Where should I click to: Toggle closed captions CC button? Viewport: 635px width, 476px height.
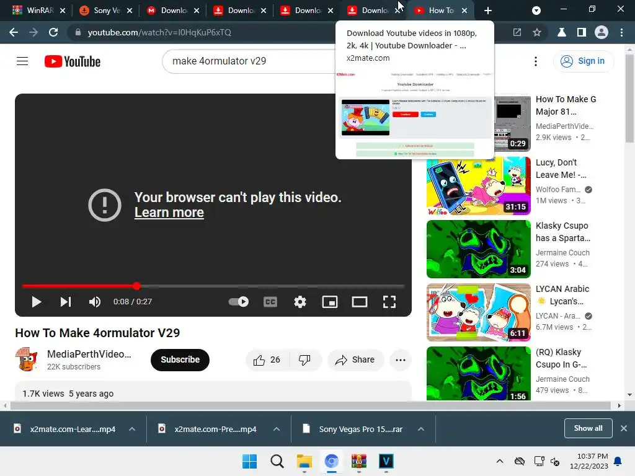(x=270, y=302)
